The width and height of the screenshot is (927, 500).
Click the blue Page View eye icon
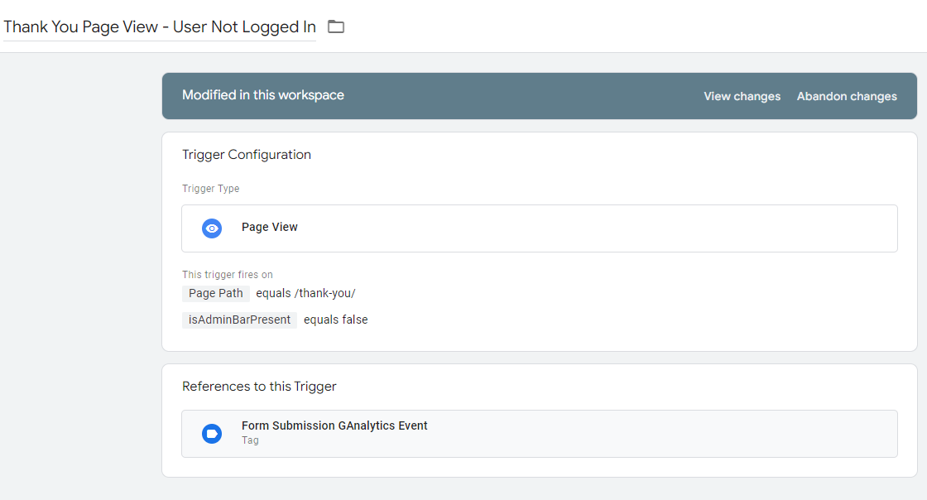(x=212, y=228)
